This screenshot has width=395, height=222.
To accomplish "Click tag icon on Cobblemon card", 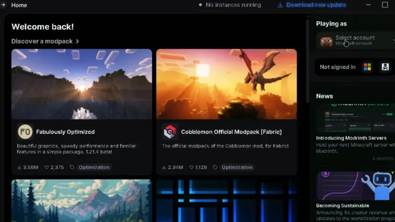I will (215, 167).
